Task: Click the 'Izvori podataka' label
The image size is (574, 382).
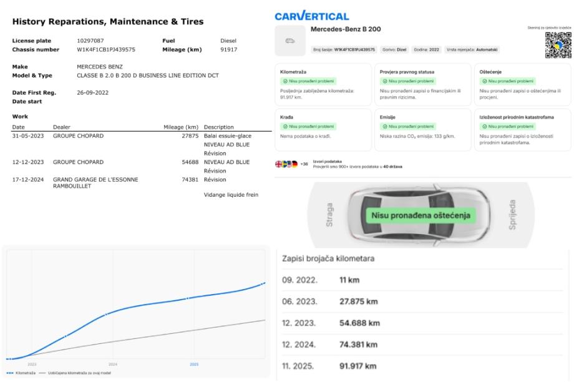Action: (x=328, y=162)
